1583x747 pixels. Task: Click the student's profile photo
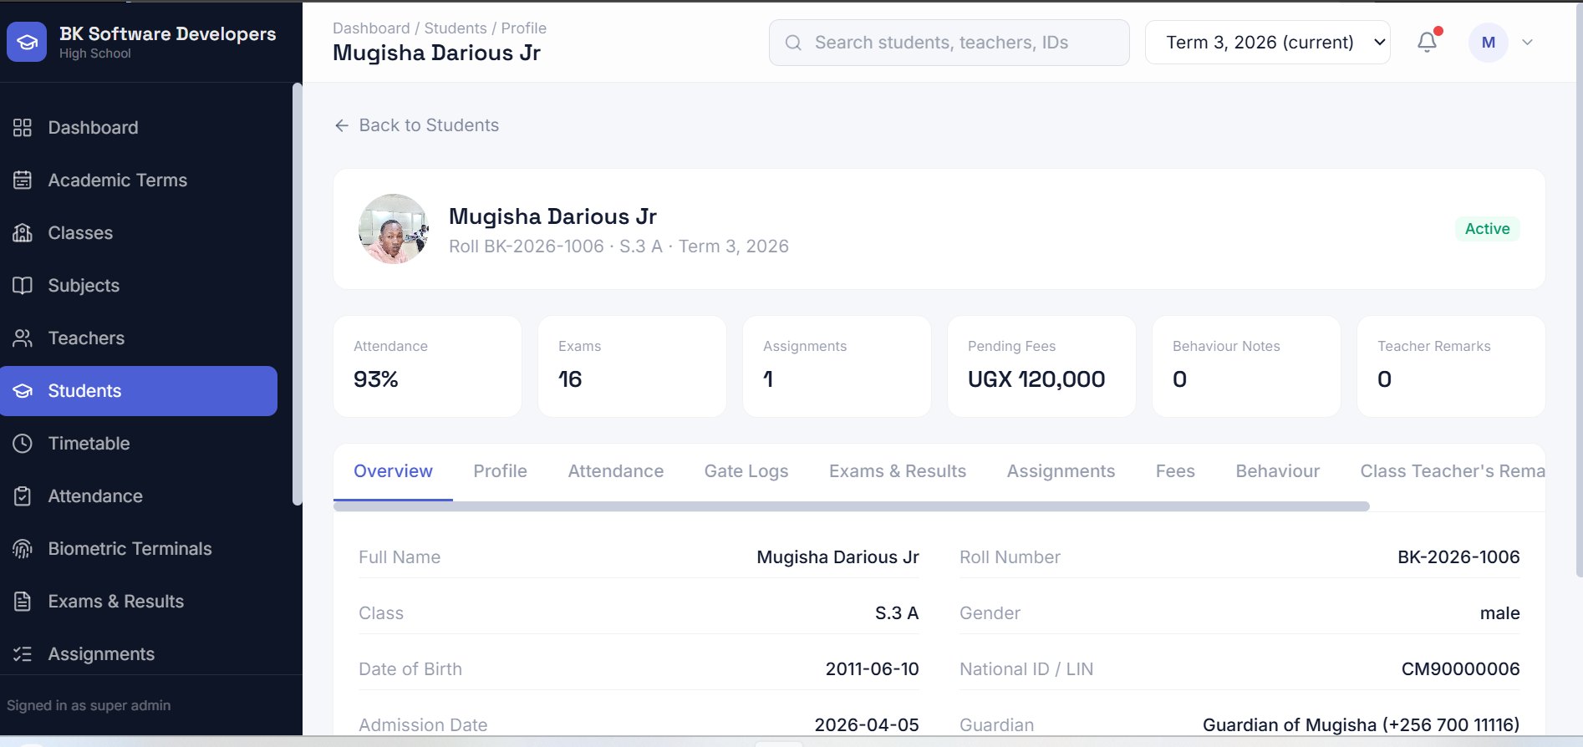[x=394, y=229]
